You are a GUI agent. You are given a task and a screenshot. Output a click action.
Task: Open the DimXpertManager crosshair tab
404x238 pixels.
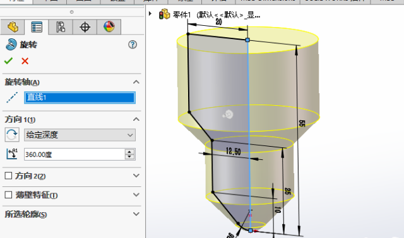[85, 27]
